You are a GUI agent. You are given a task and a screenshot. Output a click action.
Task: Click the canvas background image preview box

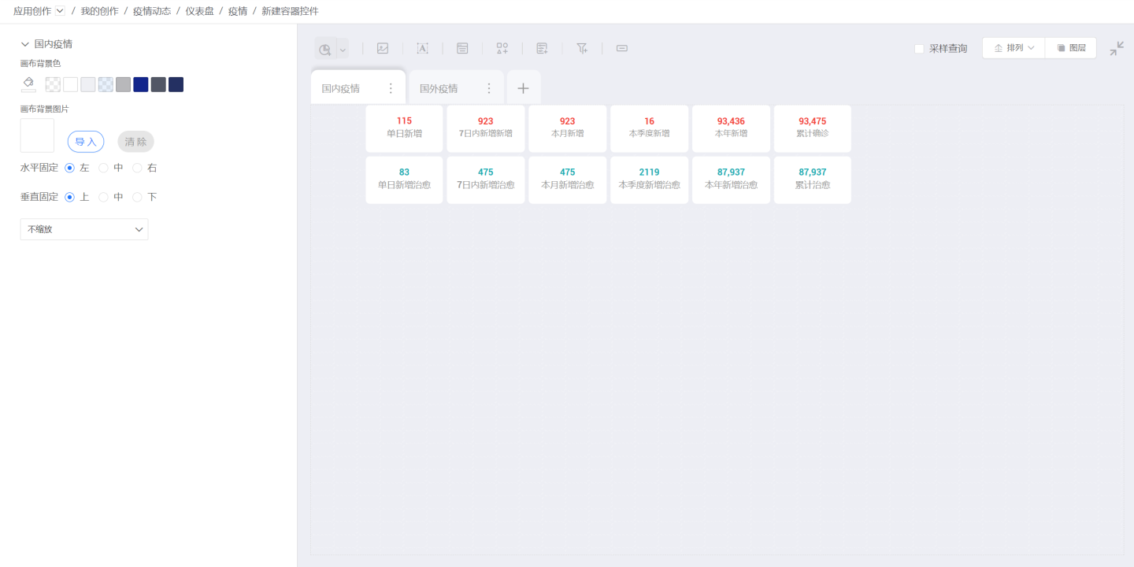pyautogui.click(x=37, y=135)
